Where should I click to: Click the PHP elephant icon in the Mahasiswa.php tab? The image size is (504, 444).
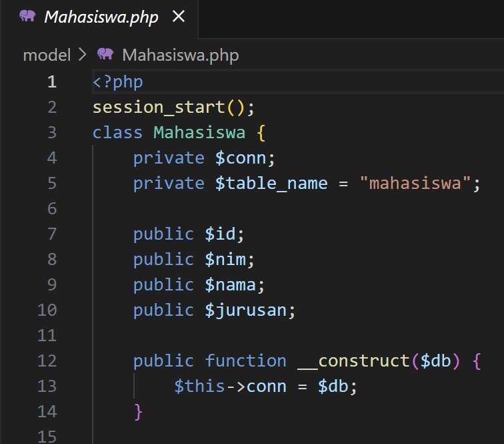pyautogui.click(x=27, y=17)
